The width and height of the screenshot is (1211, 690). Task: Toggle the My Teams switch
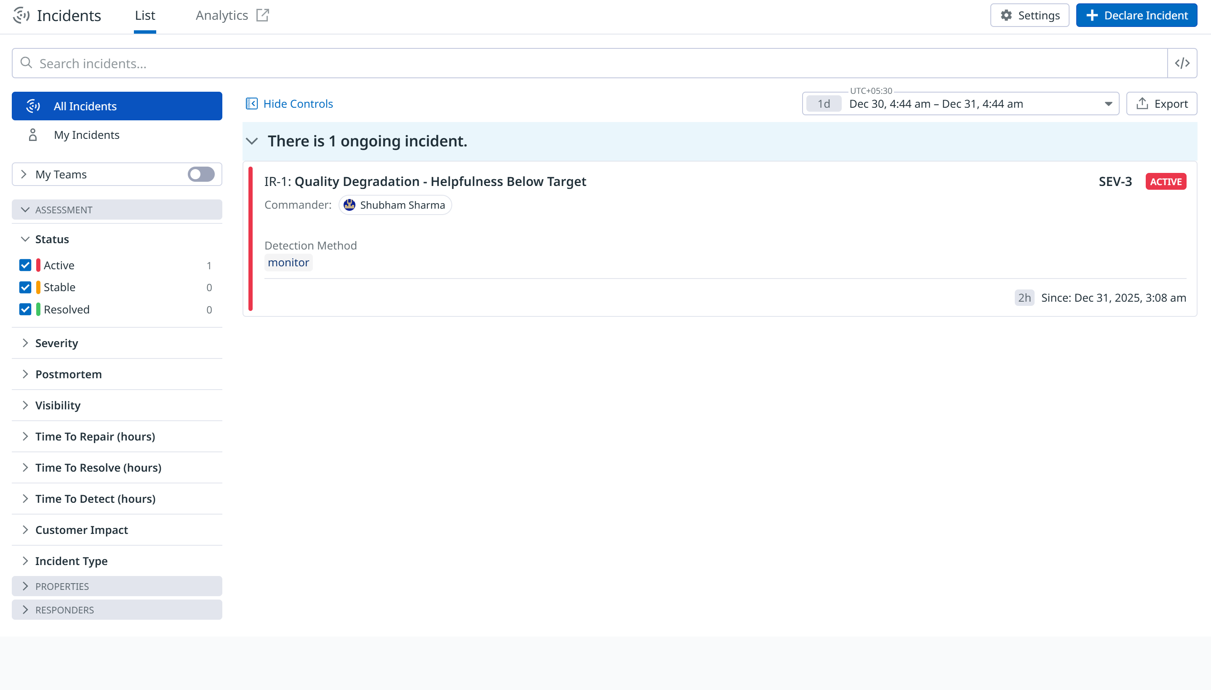coord(201,175)
